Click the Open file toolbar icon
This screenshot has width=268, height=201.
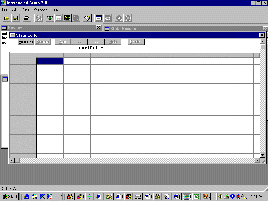pos(7,18)
